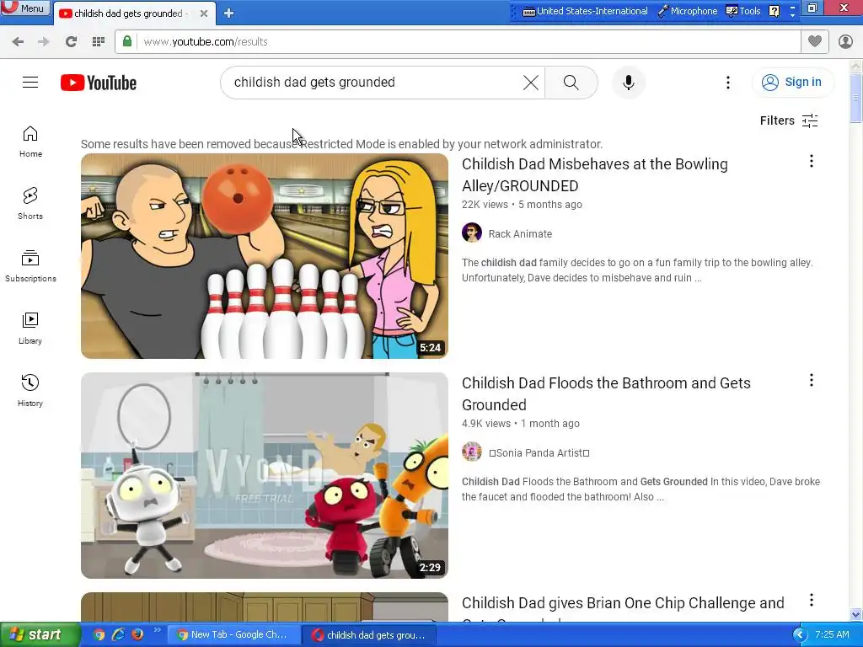
Task: Clear the search box with X
Action: [531, 83]
